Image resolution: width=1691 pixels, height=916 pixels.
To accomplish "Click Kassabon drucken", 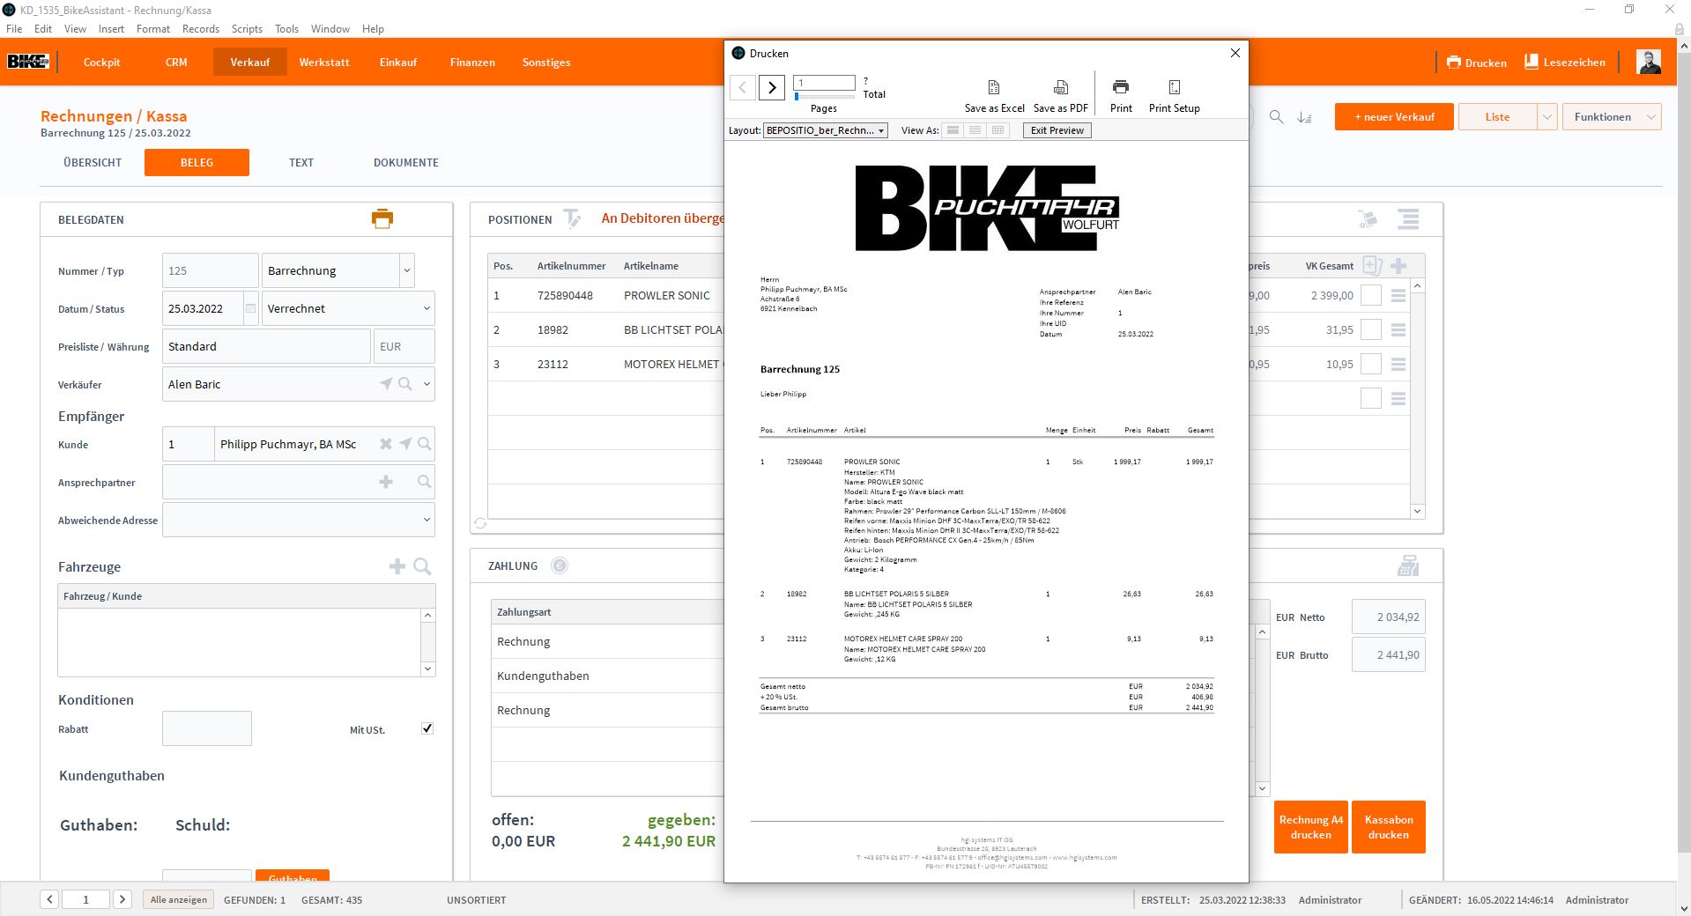I will pyautogui.click(x=1389, y=827).
